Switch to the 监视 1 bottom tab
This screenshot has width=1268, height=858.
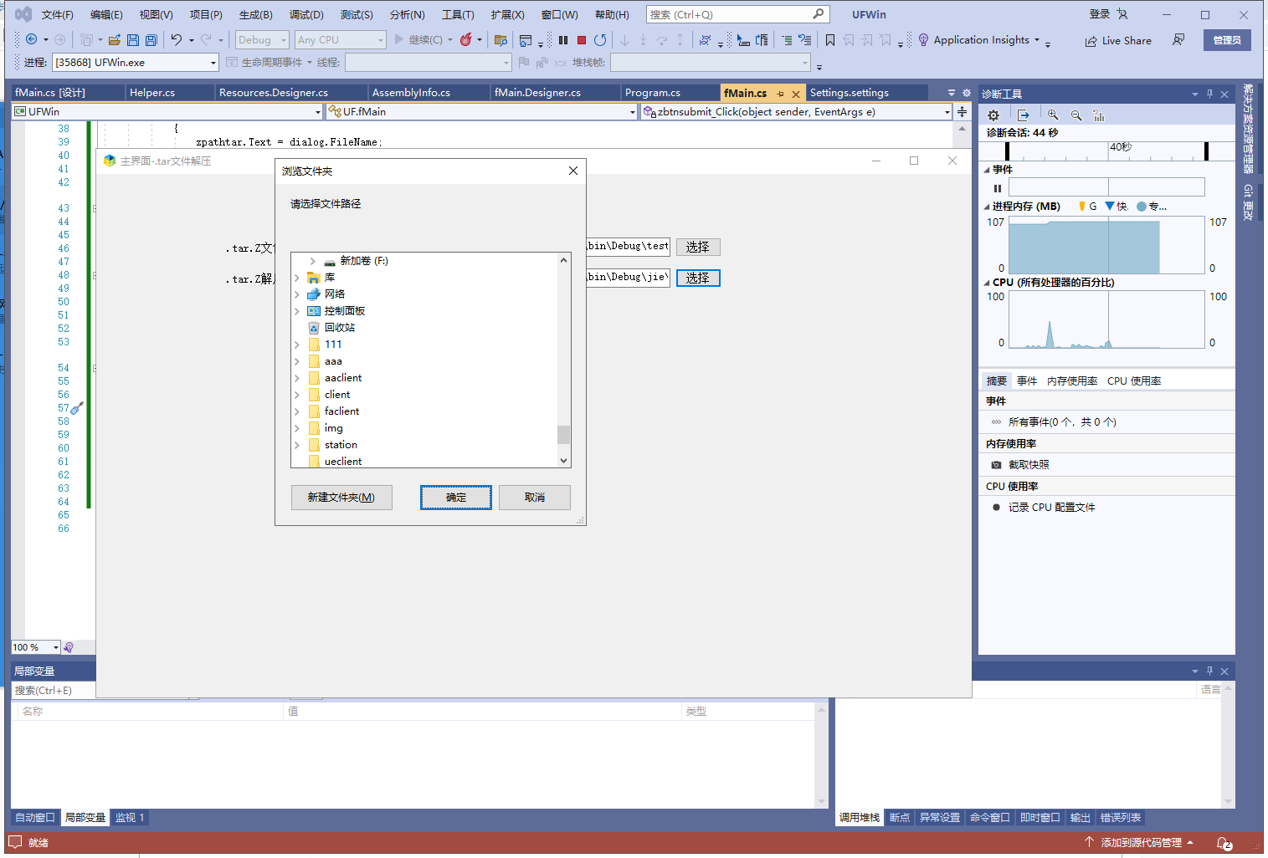coord(130,817)
